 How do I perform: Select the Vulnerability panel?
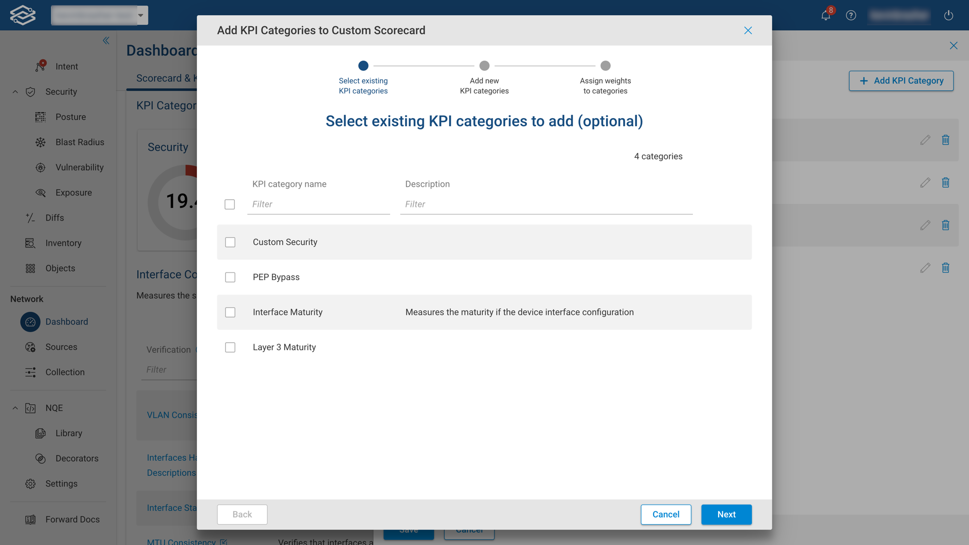point(79,167)
